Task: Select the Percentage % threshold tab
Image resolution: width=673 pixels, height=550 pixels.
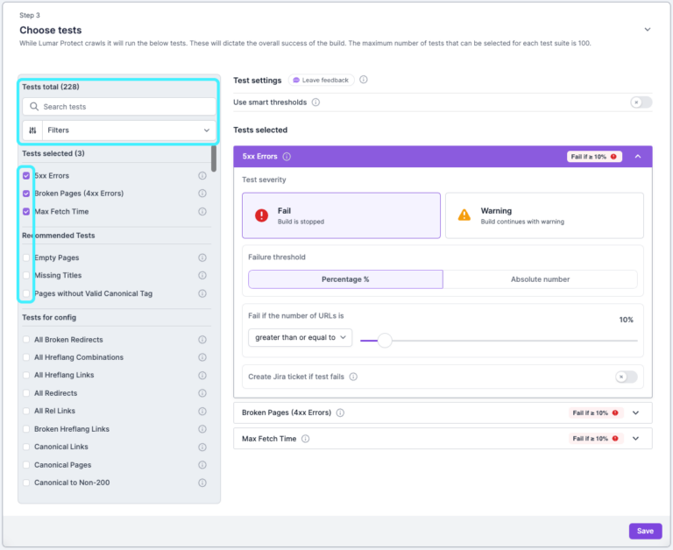Action: (345, 279)
